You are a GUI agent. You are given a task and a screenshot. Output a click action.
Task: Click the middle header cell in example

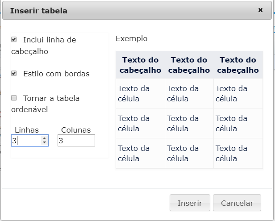189,65
